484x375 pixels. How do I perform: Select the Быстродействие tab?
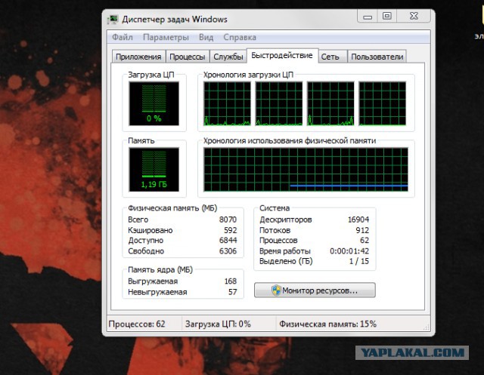click(x=282, y=56)
